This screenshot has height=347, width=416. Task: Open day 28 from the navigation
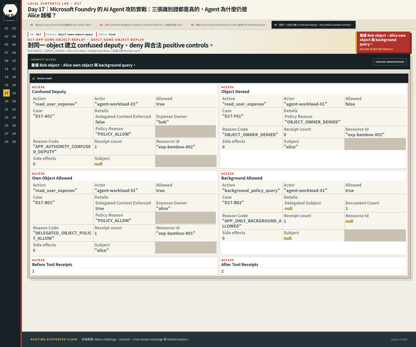[14, 134]
